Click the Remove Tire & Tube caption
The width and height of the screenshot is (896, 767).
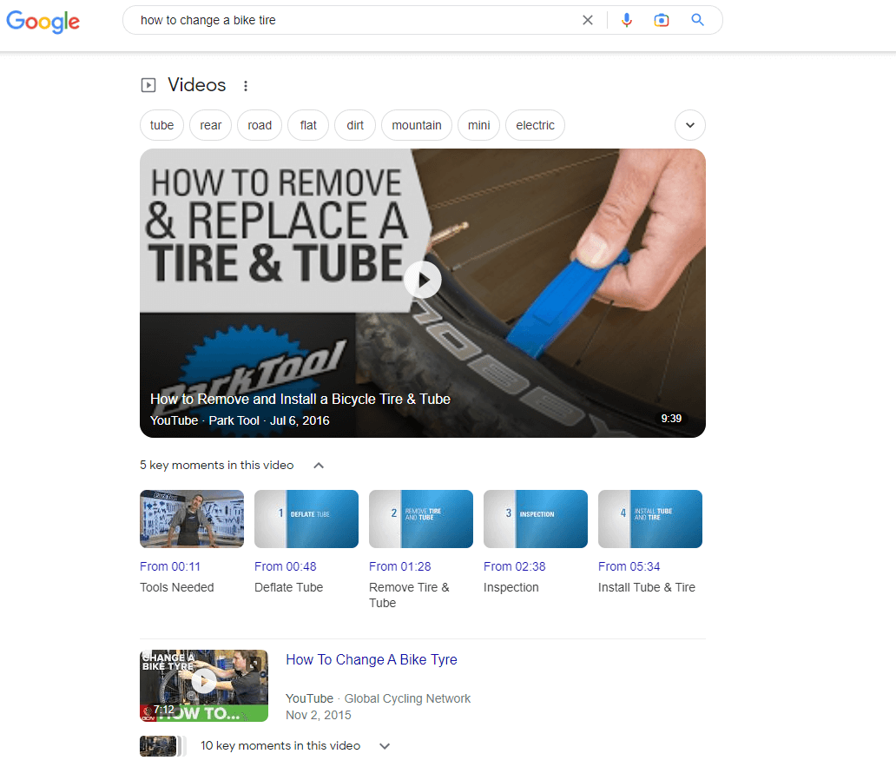[409, 595]
